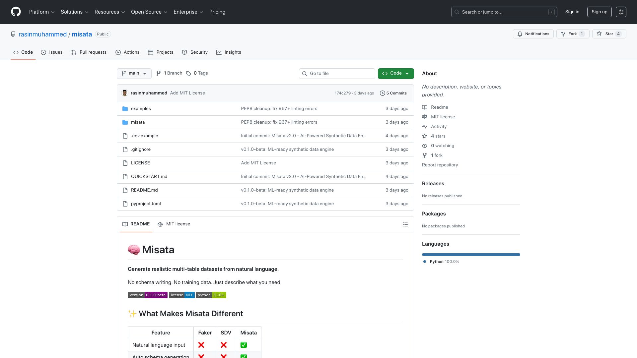Click the eye icon beside 0 watching

[x=425, y=146]
